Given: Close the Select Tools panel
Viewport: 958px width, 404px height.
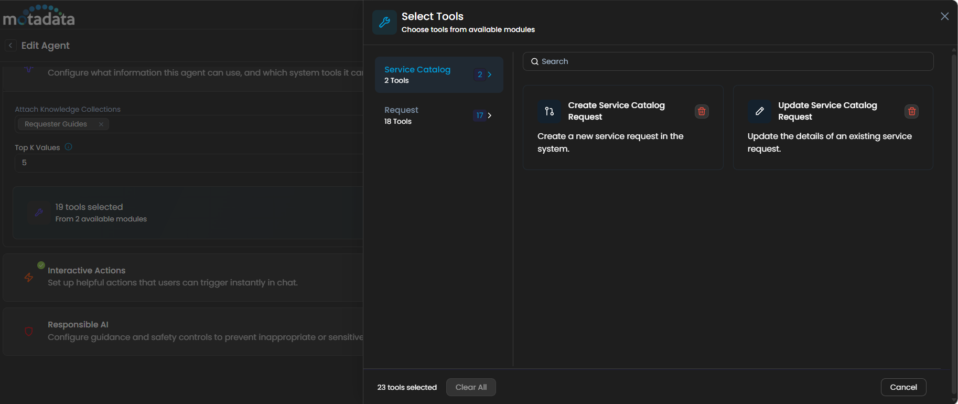Looking at the screenshot, I should (944, 16).
